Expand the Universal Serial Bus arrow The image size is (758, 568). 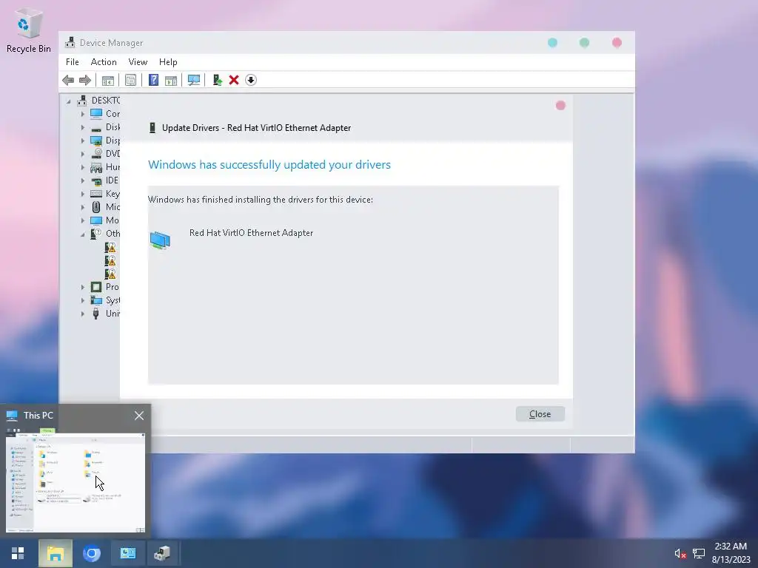pyautogui.click(x=83, y=314)
